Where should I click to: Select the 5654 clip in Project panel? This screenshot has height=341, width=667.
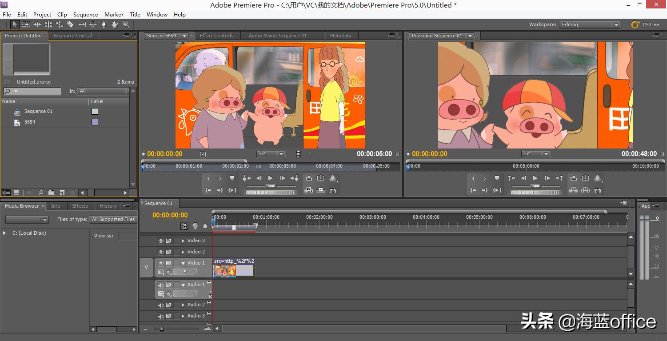(30, 122)
